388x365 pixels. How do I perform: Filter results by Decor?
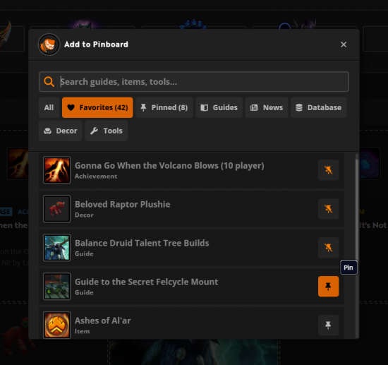61,131
